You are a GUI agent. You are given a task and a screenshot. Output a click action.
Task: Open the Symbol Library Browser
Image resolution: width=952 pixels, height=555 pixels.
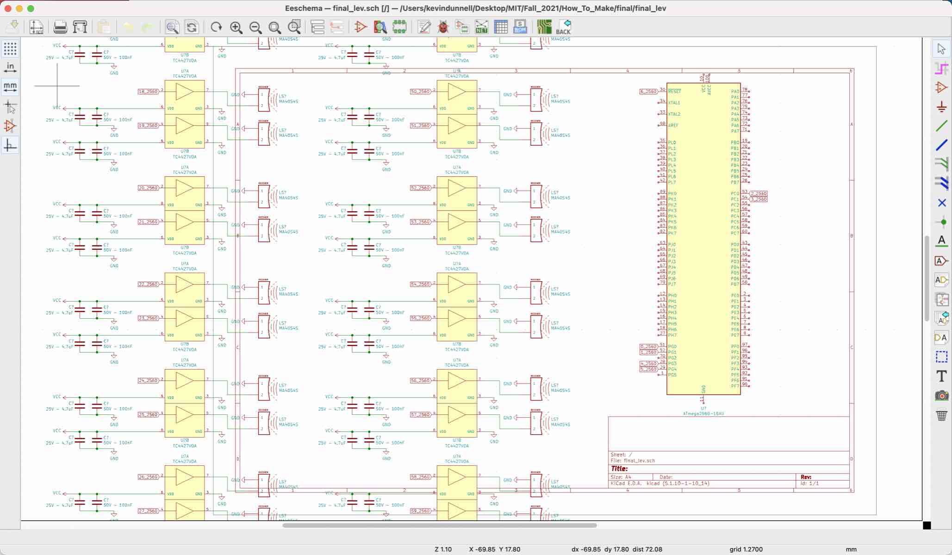380,27
